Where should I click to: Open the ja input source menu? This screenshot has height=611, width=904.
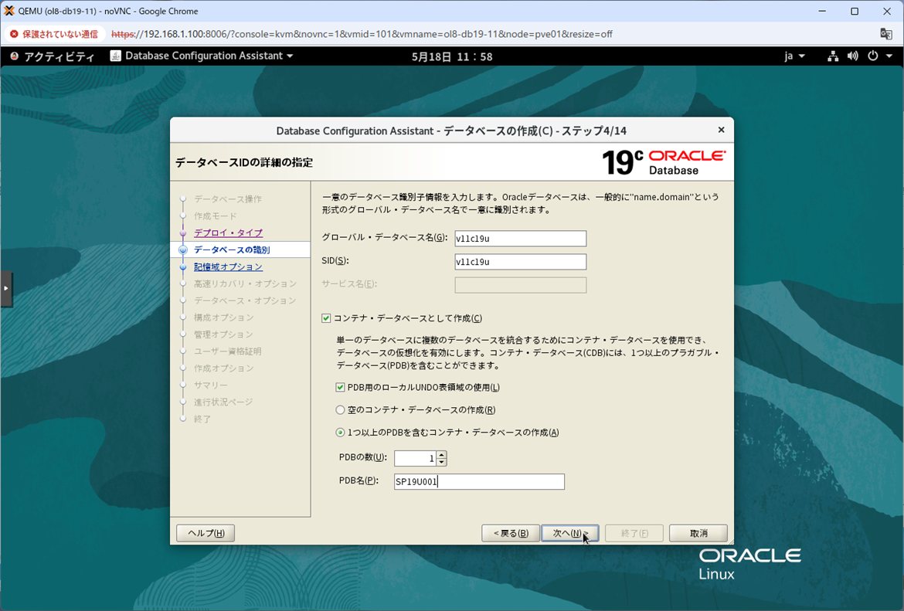coord(794,56)
